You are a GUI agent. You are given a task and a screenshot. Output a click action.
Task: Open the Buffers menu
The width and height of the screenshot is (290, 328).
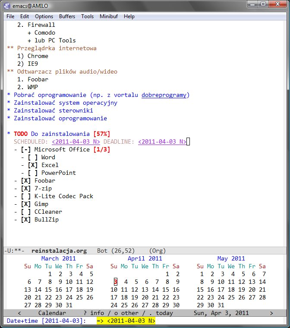click(x=67, y=16)
